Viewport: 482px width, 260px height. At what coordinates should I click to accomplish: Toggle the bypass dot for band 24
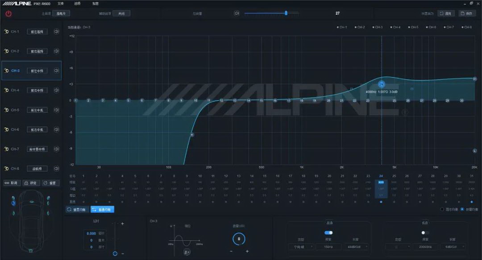click(381, 202)
